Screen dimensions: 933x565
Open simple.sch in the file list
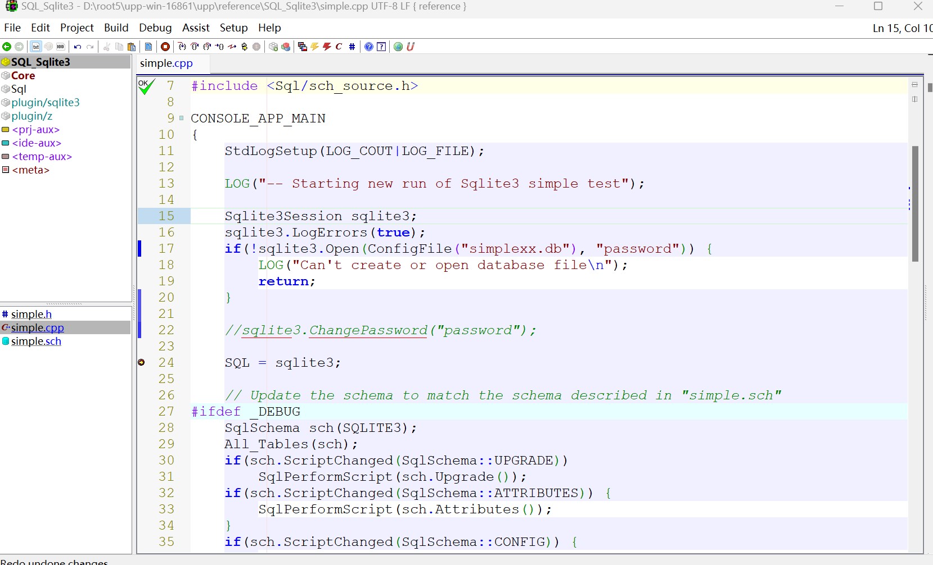click(36, 341)
